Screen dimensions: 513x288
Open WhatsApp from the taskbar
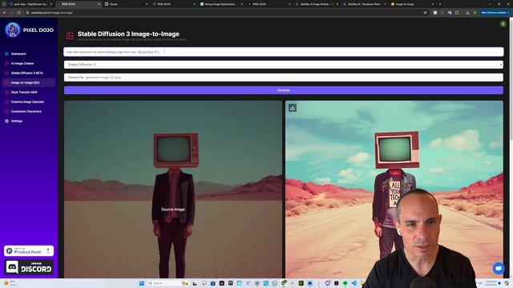click(x=275, y=283)
